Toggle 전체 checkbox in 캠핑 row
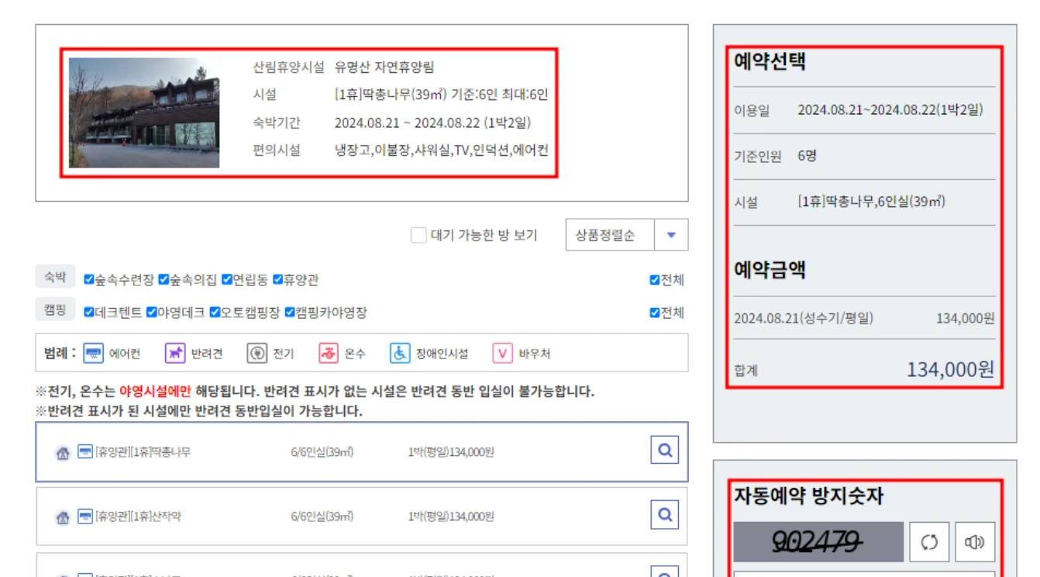Viewport: 1040px width, 577px height. 655,313
